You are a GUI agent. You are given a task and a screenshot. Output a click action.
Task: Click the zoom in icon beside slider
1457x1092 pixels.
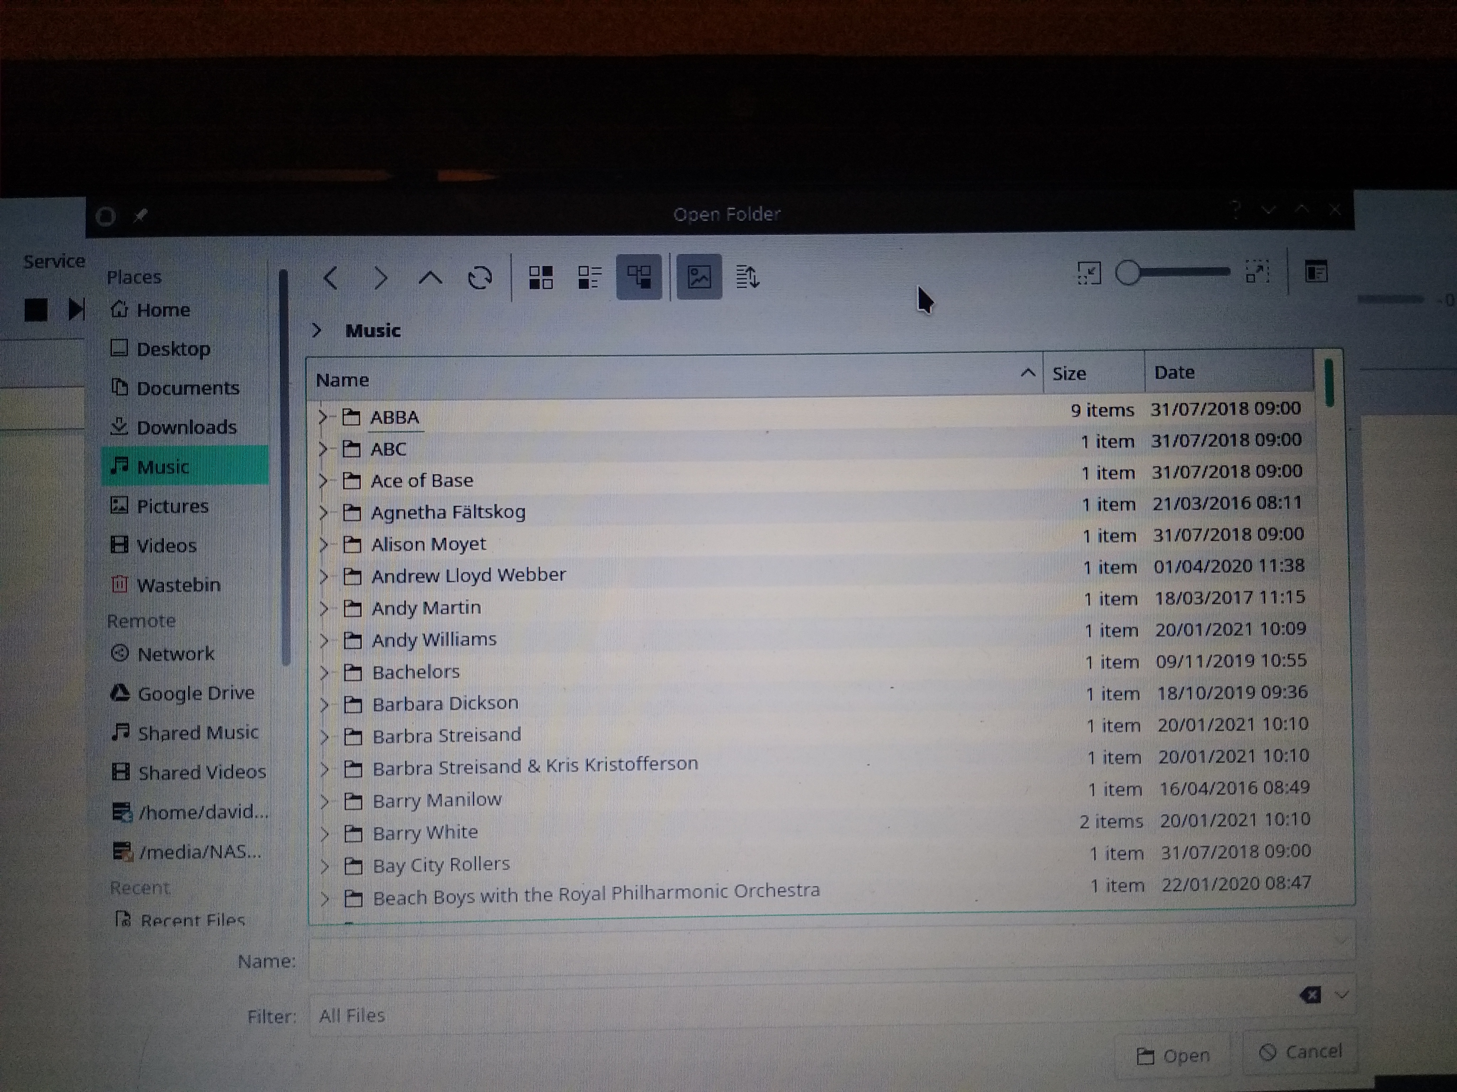coord(1257,272)
